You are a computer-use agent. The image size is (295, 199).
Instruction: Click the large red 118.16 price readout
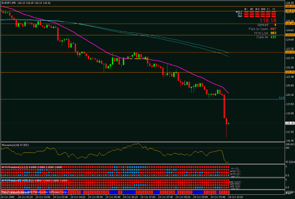pyautogui.click(x=268, y=20)
